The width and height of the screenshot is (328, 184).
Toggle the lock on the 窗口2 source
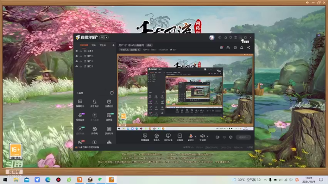[81, 61]
